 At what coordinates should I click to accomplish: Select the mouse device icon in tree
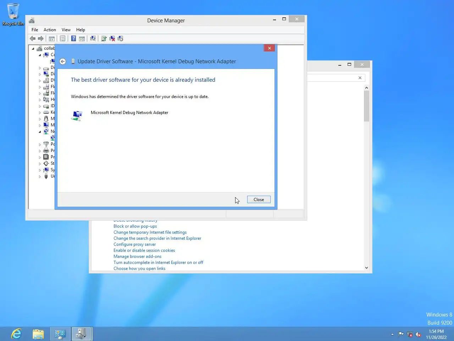(x=46, y=119)
